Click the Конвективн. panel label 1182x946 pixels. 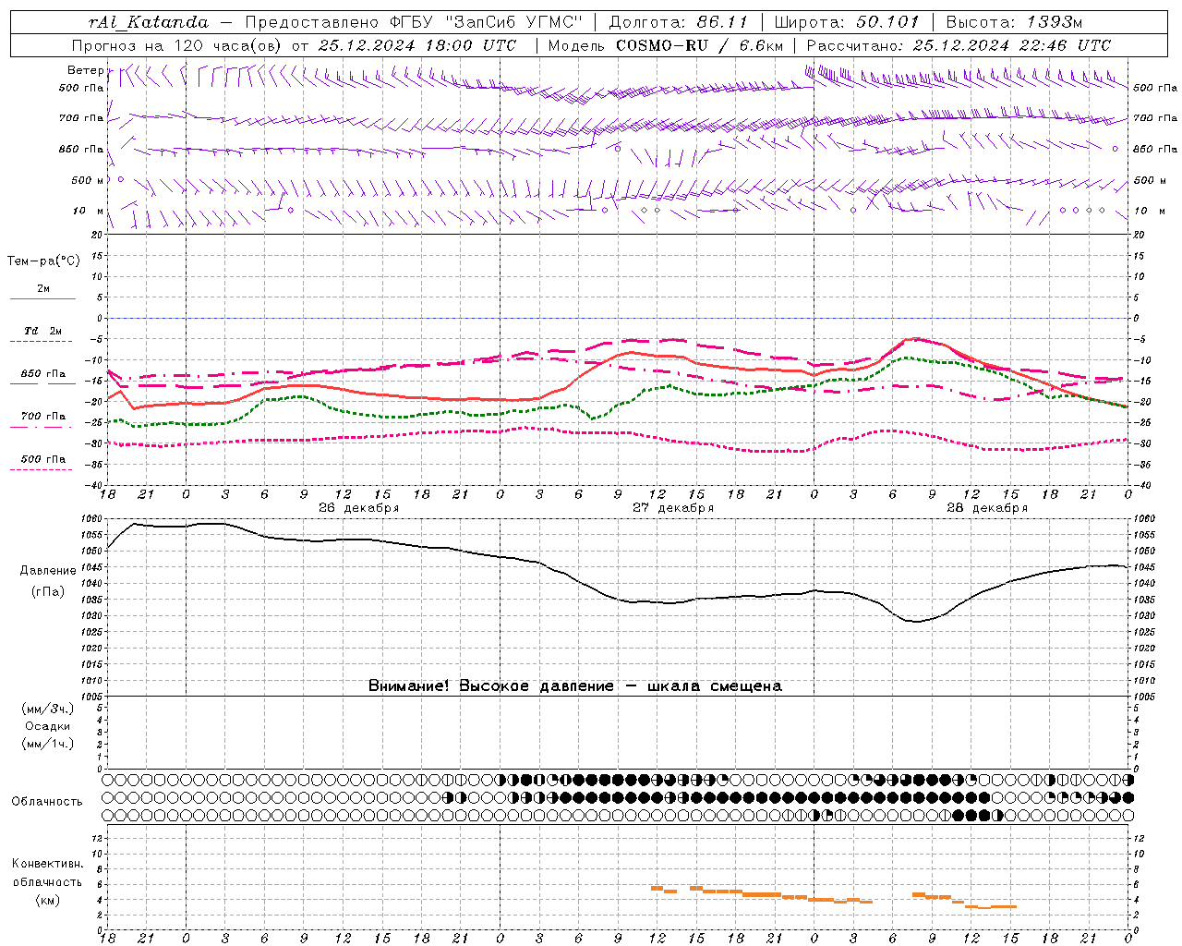47,864
